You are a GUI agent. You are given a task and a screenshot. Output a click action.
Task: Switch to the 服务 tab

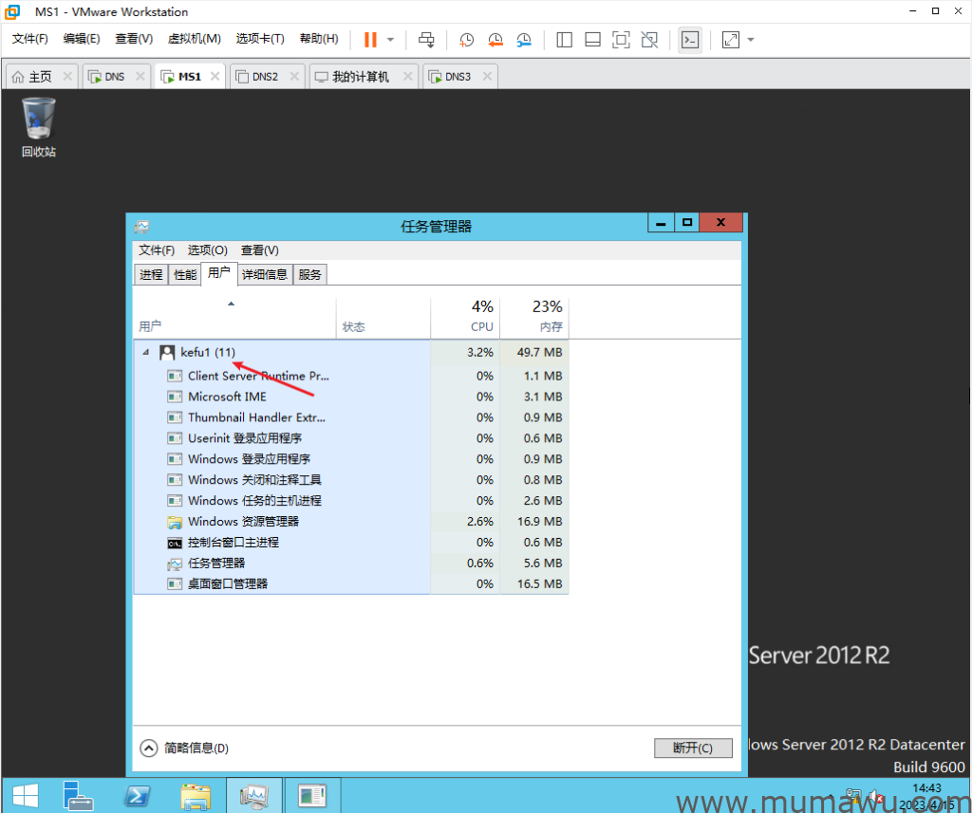pos(310,274)
